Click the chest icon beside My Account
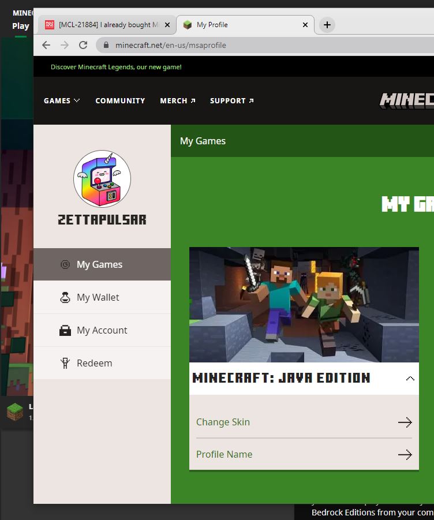 (x=65, y=330)
